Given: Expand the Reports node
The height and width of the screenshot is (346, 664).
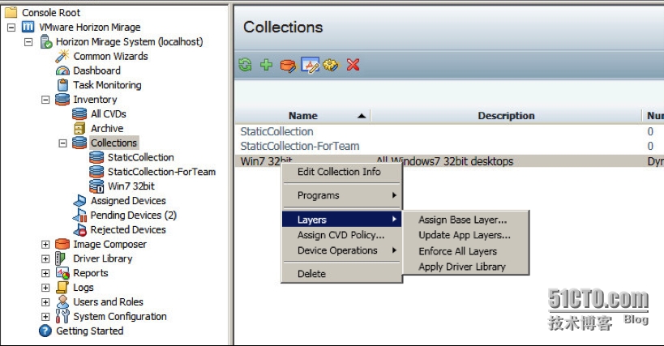Looking at the screenshot, I should (x=45, y=273).
